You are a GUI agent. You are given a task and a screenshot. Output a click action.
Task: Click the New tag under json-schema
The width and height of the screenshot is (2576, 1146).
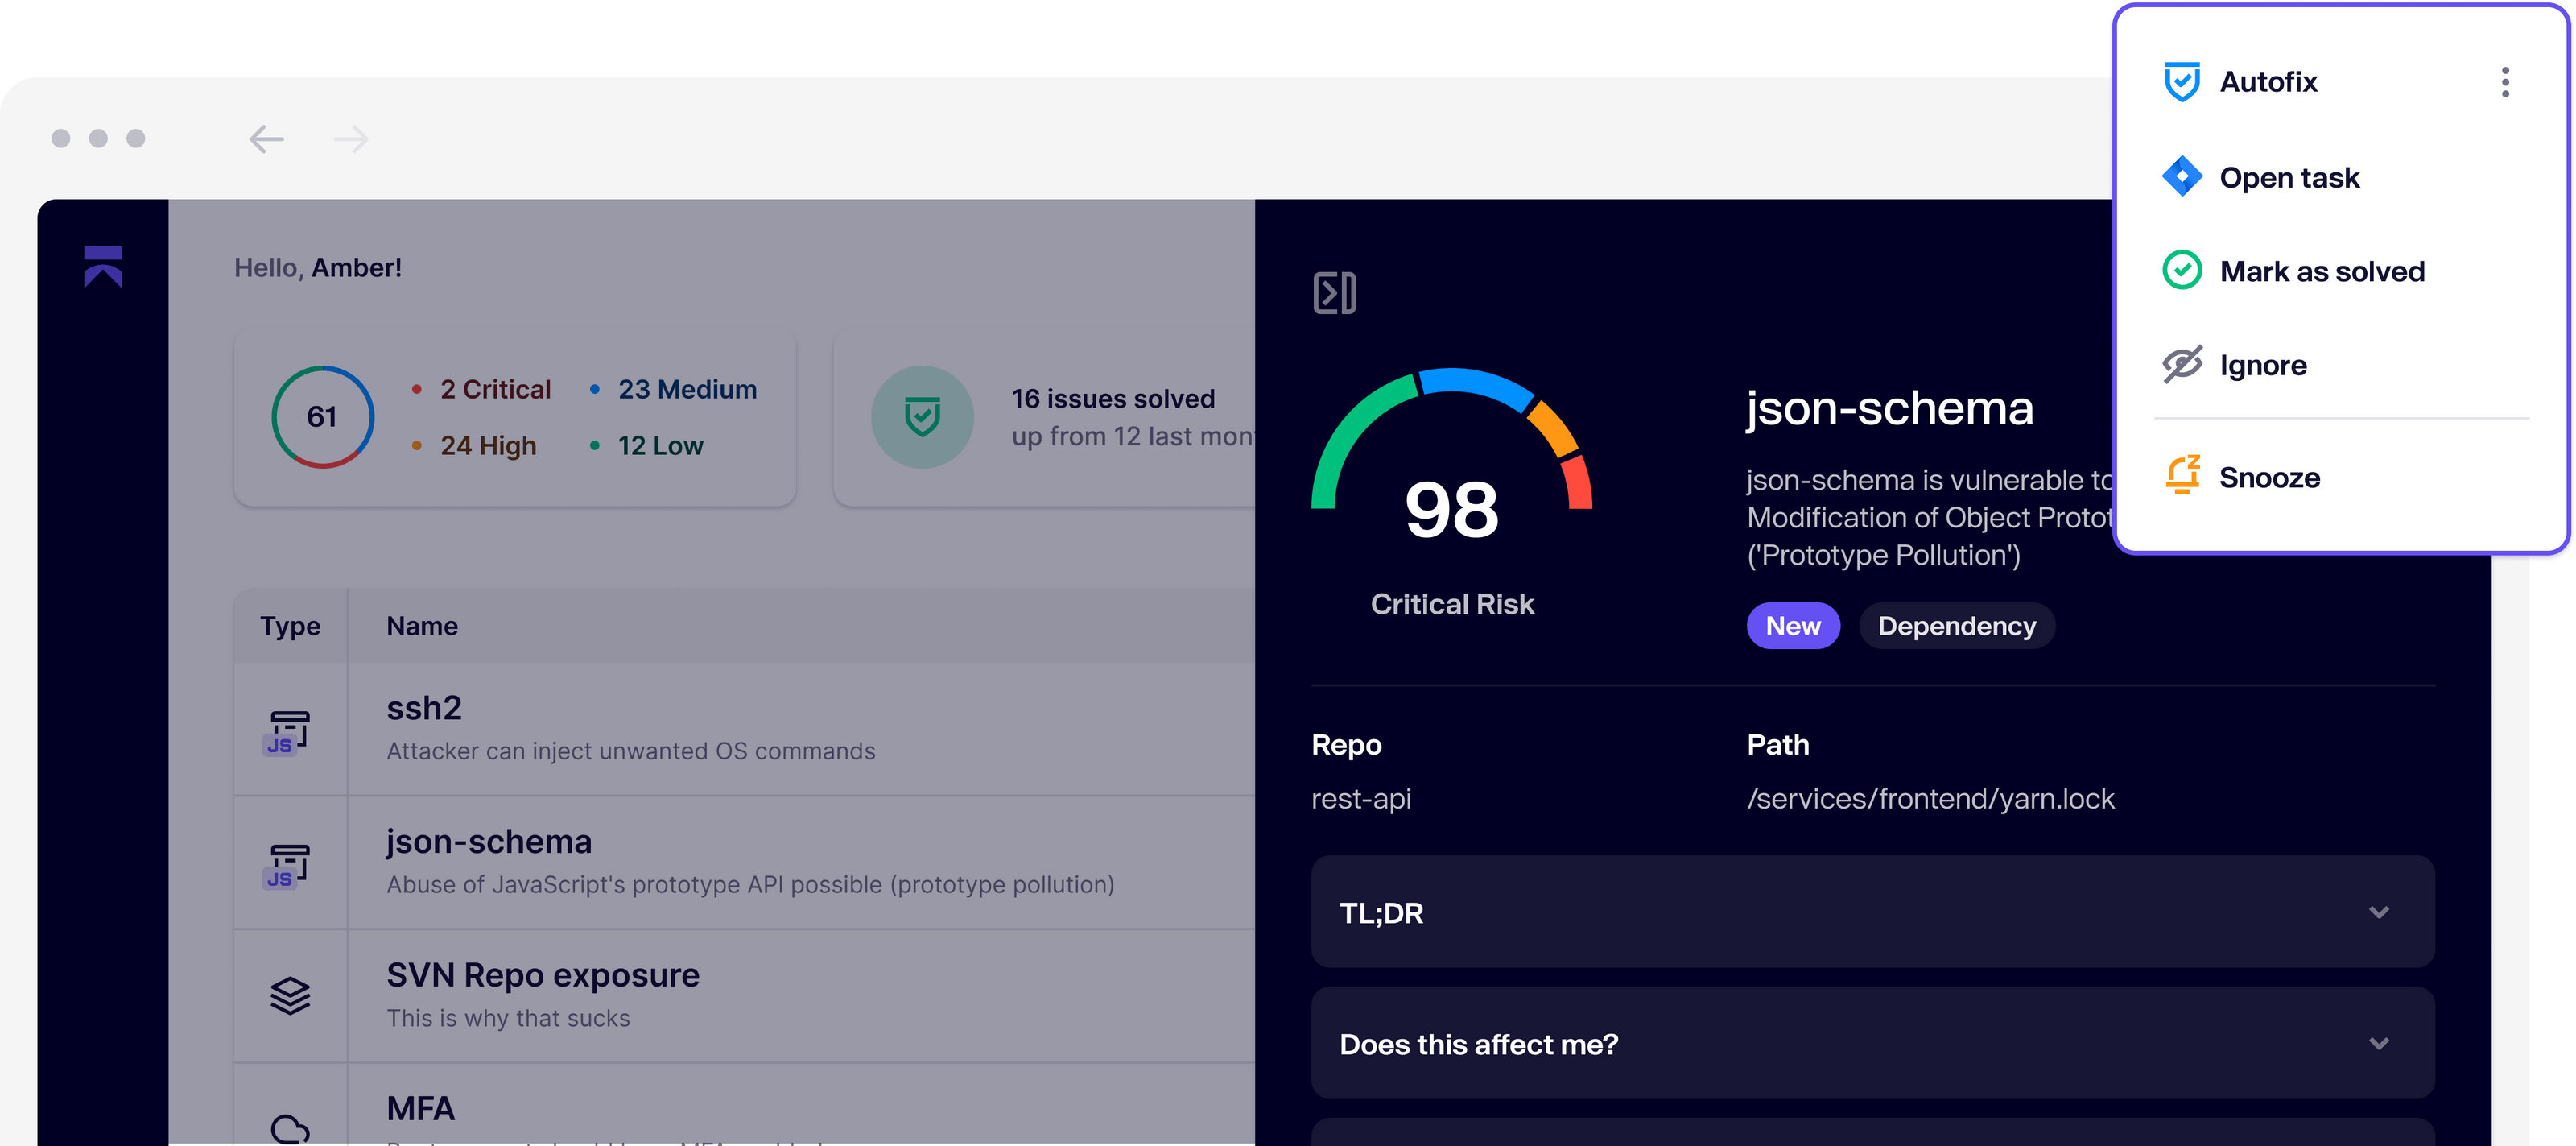click(x=1793, y=625)
